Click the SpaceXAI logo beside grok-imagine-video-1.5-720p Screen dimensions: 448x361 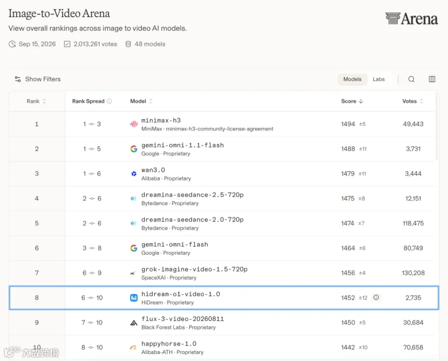133,273
